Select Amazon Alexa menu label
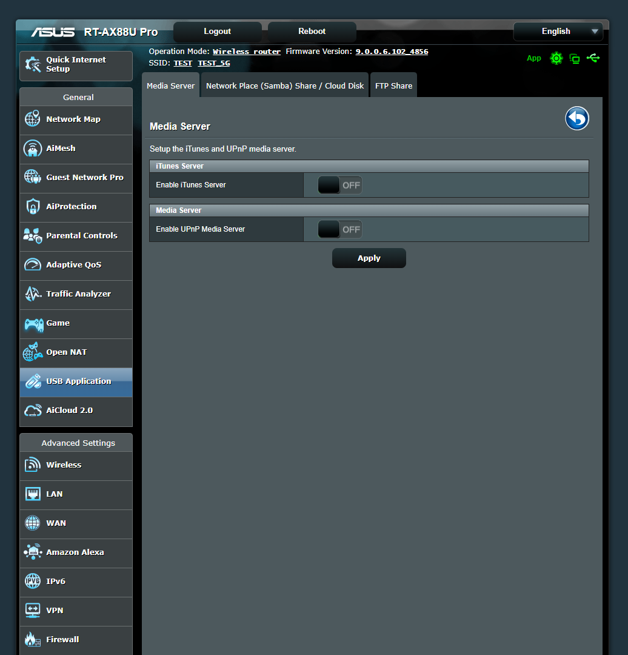 [75, 552]
